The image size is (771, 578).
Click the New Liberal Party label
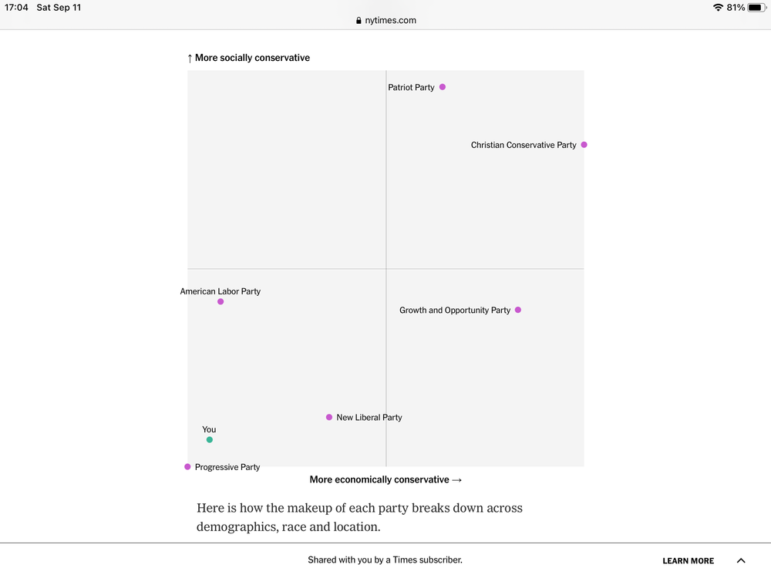369,418
